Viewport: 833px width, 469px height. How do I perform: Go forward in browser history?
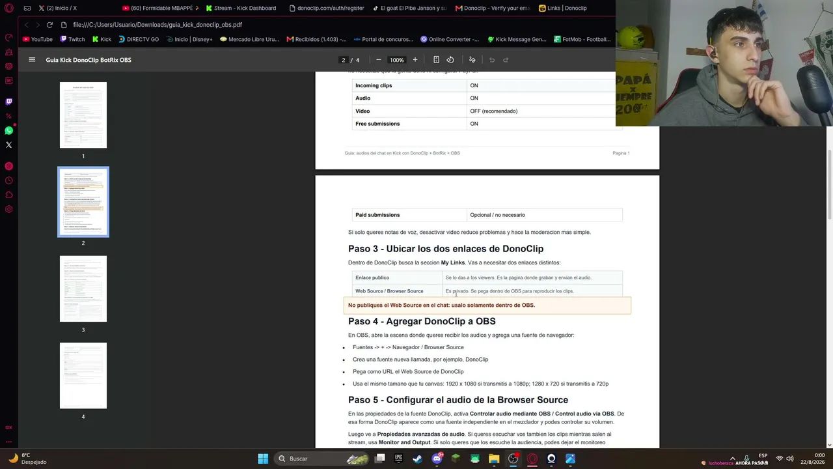pos(38,25)
